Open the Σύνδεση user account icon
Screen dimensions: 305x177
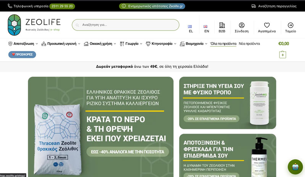click(242, 25)
